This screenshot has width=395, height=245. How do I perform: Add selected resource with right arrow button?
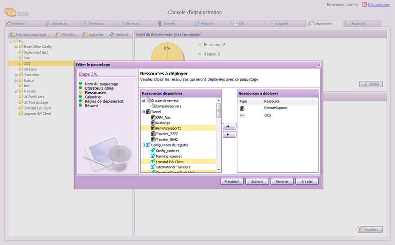click(x=229, y=126)
